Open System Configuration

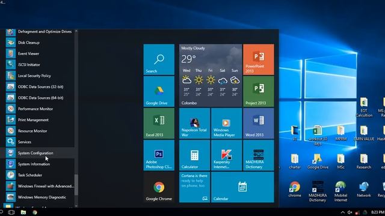(x=37, y=153)
